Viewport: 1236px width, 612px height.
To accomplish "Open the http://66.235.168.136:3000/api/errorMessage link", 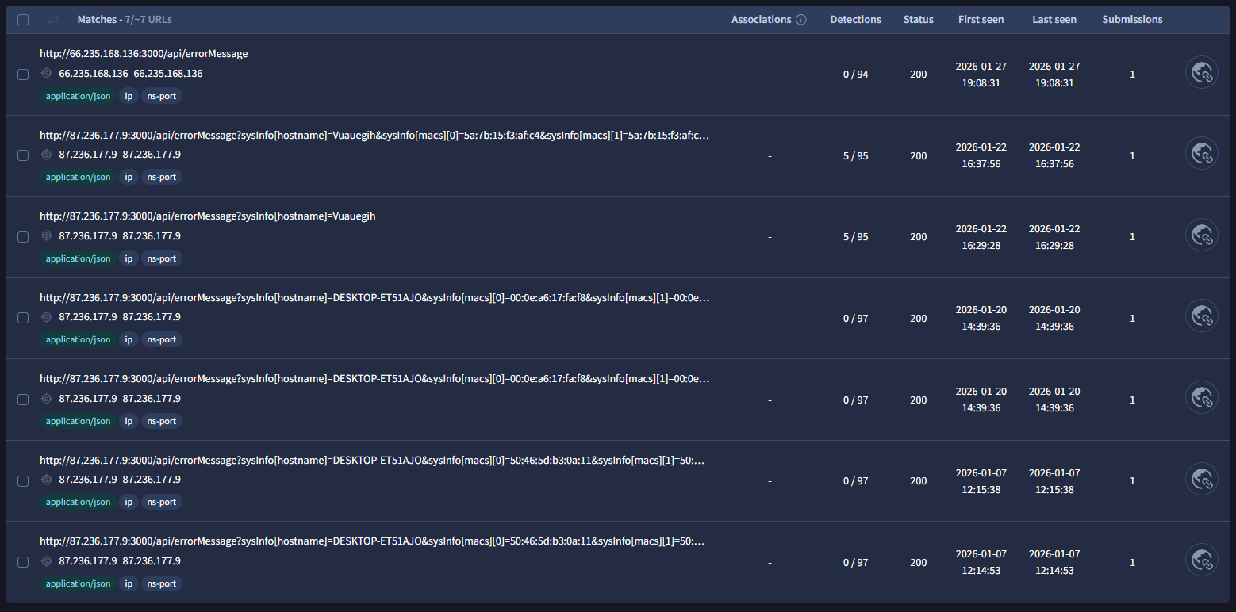I will click(144, 53).
